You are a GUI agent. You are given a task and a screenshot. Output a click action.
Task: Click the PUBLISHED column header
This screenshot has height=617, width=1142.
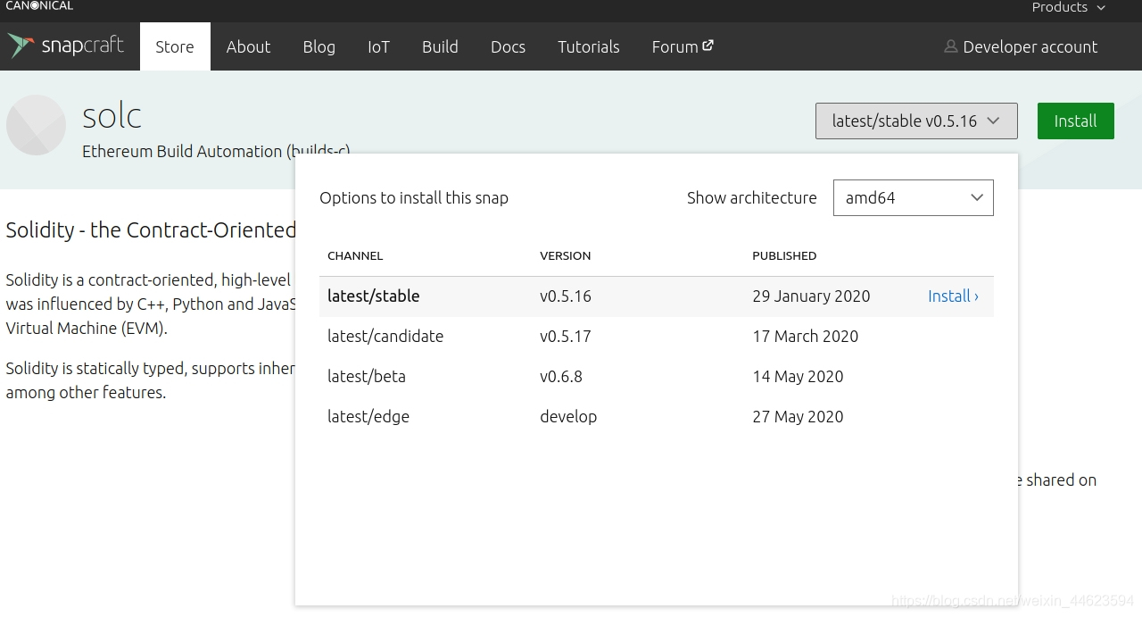784,255
